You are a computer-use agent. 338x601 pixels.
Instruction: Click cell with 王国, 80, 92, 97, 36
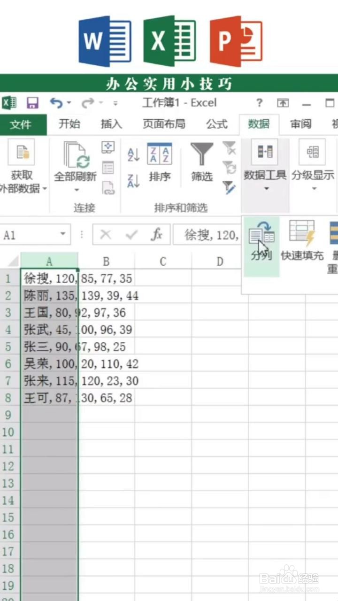point(49,313)
